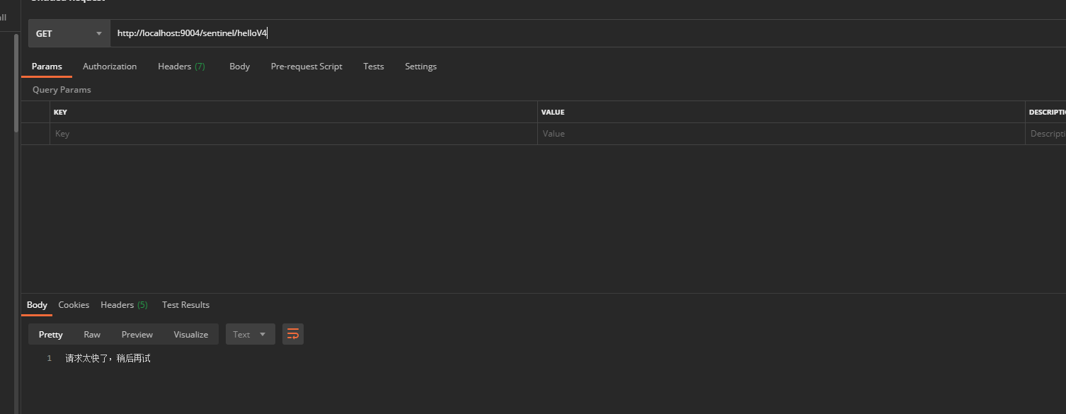Select the Visualize response view

point(190,335)
